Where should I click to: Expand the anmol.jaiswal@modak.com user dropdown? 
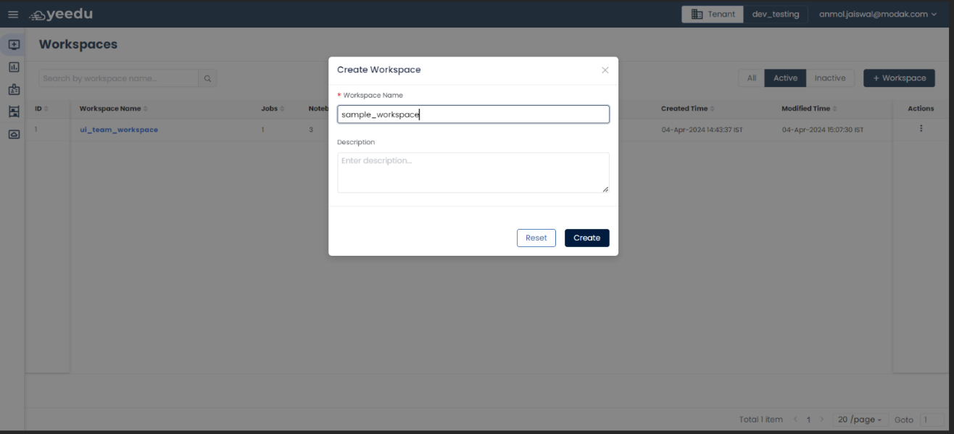click(x=878, y=14)
